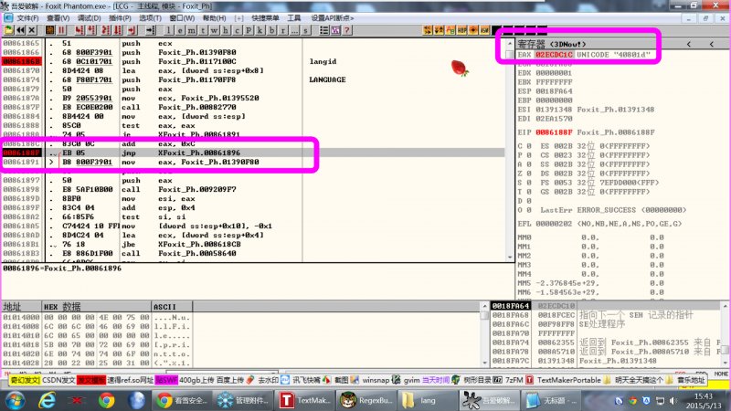Viewport: 731px width, 411px height.
Task: Open the 文件(F) menu
Action: [x=27, y=17]
